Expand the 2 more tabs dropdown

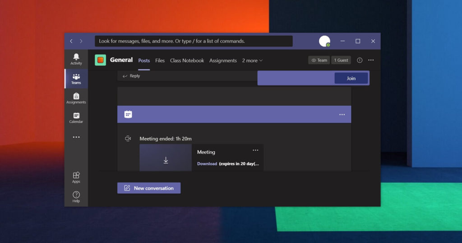coord(252,61)
